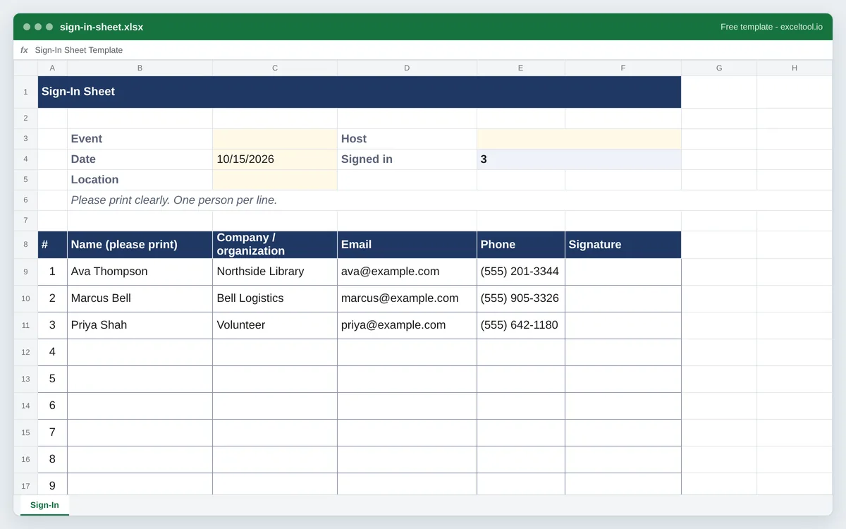Select the (555) 201-3344 phone cell

click(520, 272)
